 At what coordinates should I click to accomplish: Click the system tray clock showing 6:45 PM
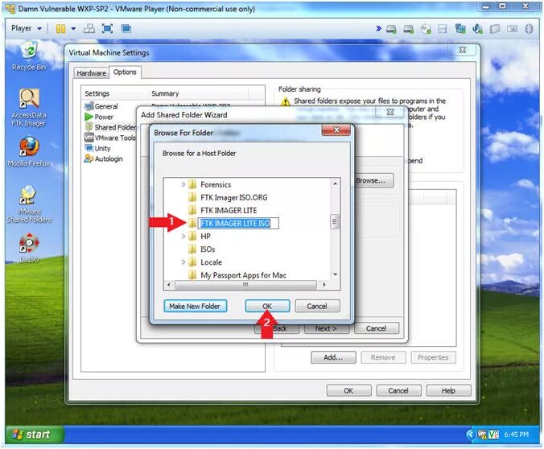click(x=517, y=435)
